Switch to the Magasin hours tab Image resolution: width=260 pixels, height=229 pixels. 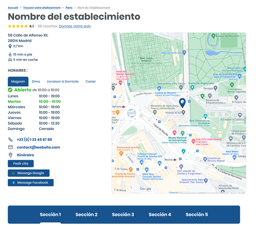(x=18, y=81)
